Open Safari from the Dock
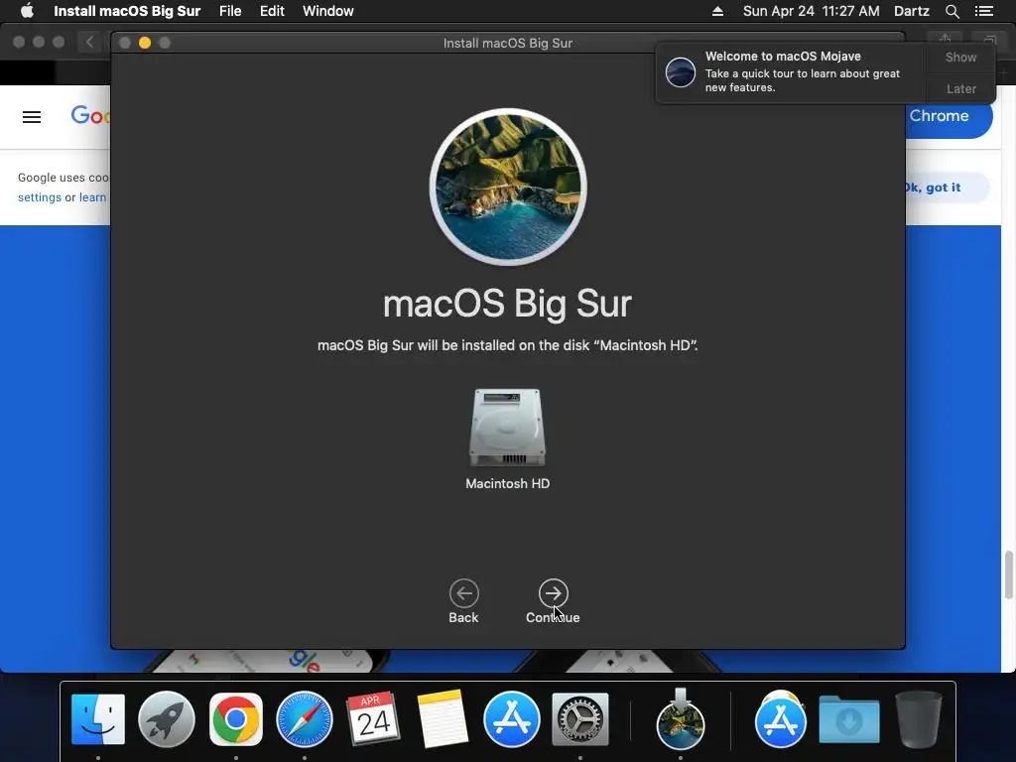 coord(305,719)
